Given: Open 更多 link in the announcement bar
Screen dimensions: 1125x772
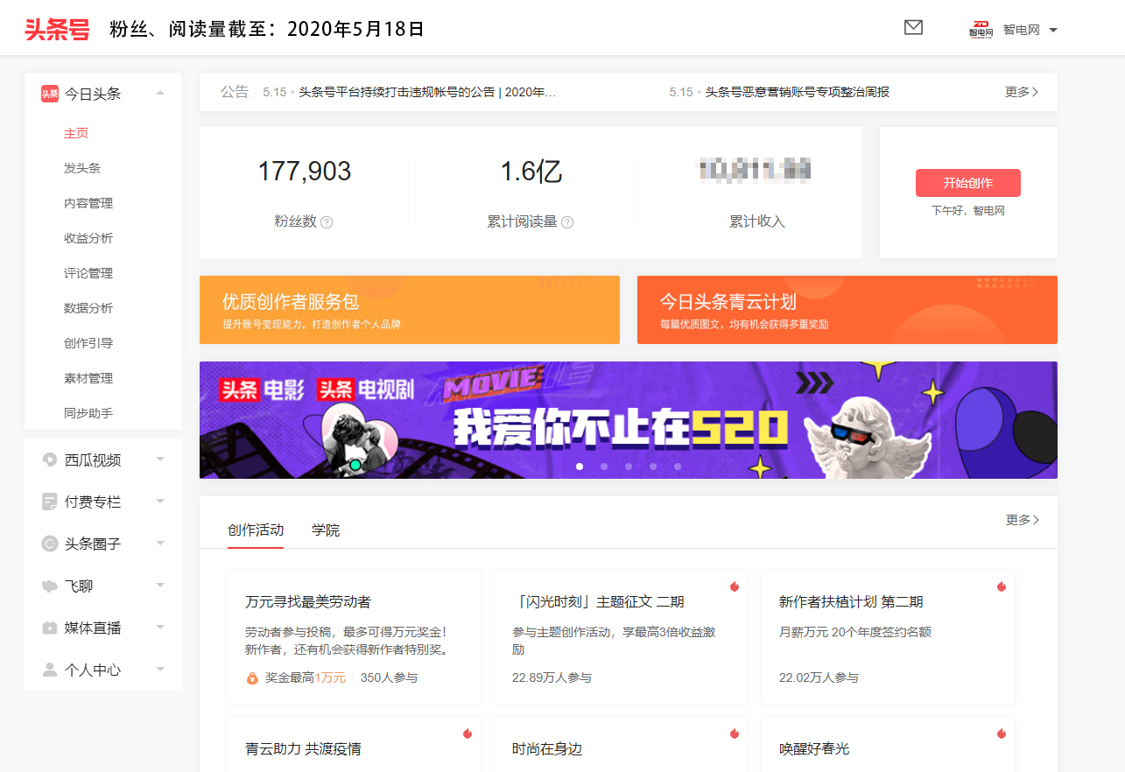Looking at the screenshot, I should point(1022,92).
